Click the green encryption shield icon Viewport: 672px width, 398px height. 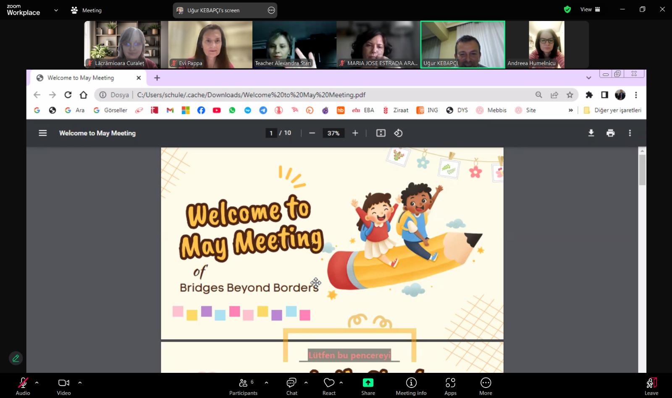(x=567, y=10)
